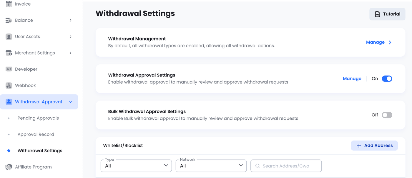Image resolution: width=412 pixels, height=178 pixels.
Task: Open the Network filter dropdown
Action: click(211, 166)
